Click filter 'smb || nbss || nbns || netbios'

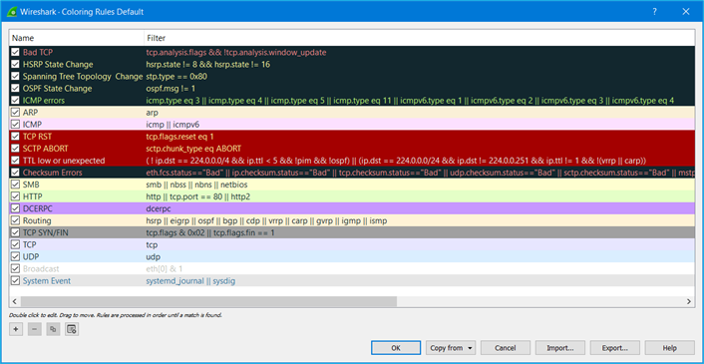(x=196, y=184)
